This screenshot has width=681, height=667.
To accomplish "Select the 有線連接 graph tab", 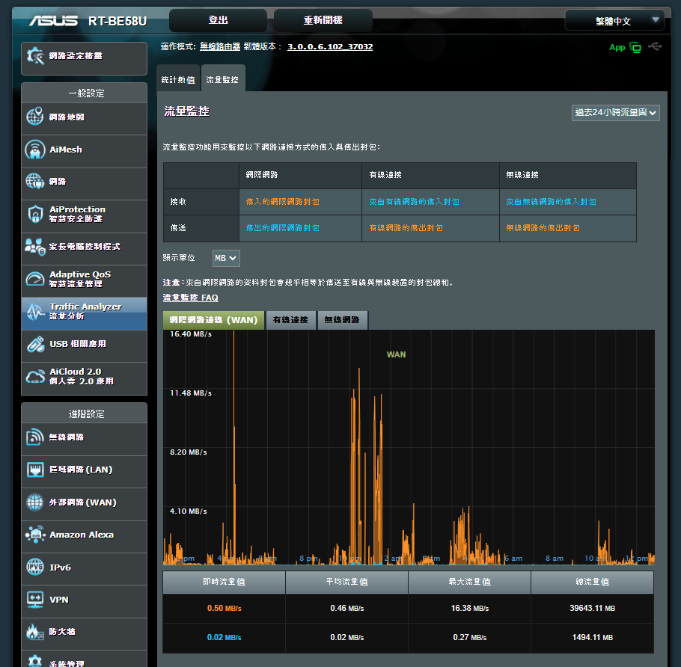I will (290, 320).
